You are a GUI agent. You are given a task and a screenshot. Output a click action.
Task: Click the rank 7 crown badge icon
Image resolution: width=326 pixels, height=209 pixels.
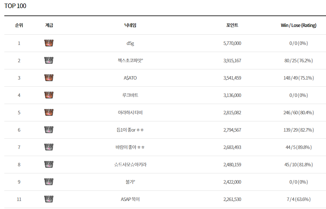tap(49, 147)
